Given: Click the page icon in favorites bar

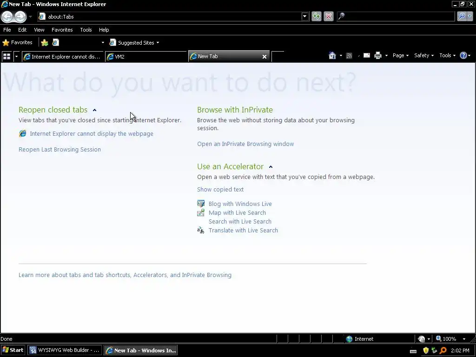Looking at the screenshot, I should coord(56,42).
